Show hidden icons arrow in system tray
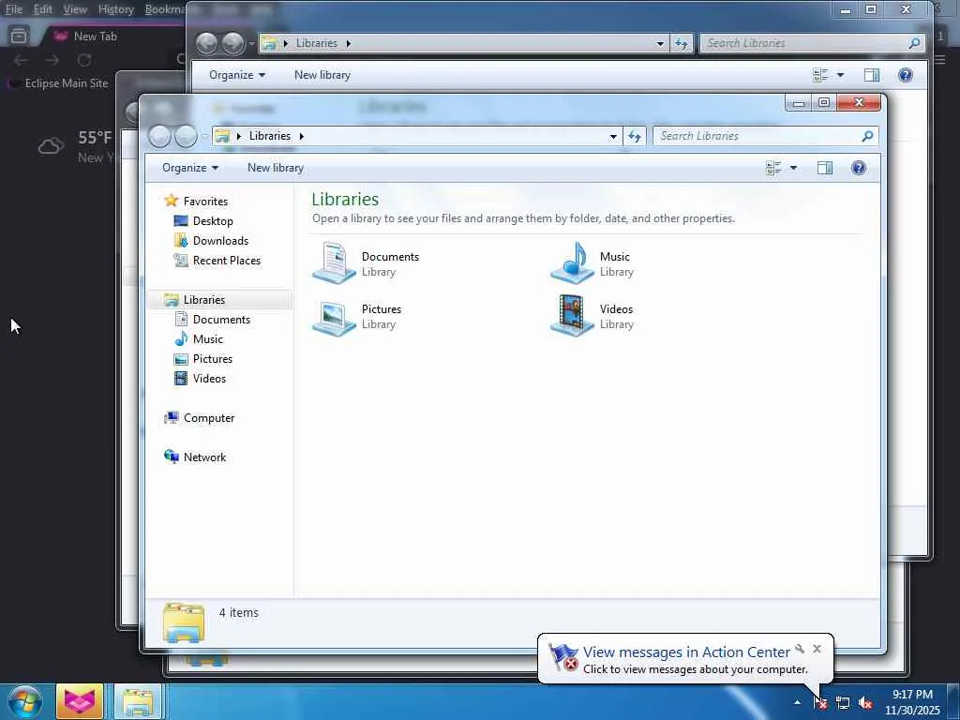Viewport: 960px width, 720px height. (x=797, y=702)
